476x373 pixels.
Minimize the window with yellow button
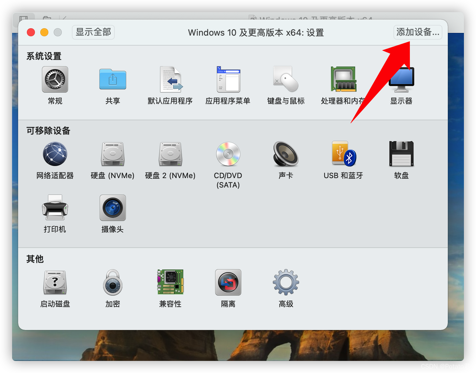[44, 32]
